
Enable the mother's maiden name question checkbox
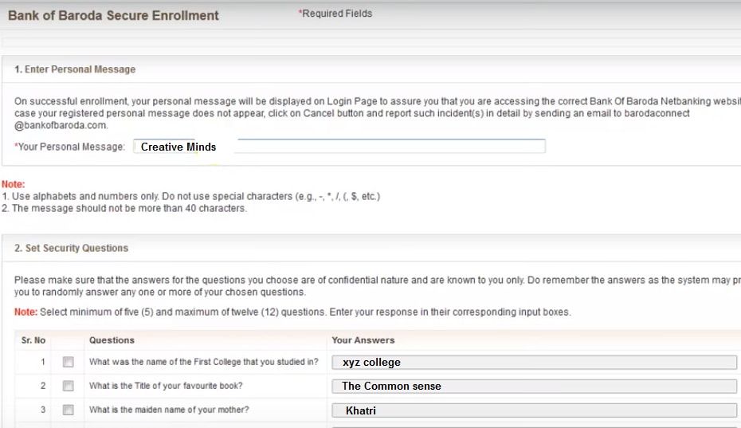[69, 410]
